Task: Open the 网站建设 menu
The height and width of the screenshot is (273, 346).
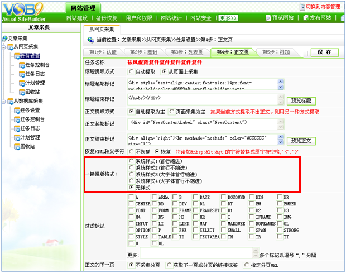Action: [x=77, y=18]
